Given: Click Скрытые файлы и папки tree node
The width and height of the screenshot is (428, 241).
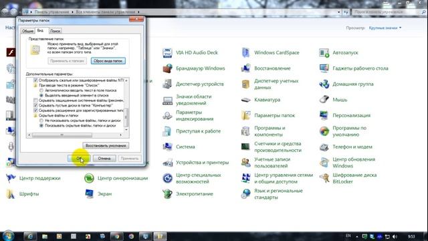Looking at the screenshot, I should coord(58,116).
